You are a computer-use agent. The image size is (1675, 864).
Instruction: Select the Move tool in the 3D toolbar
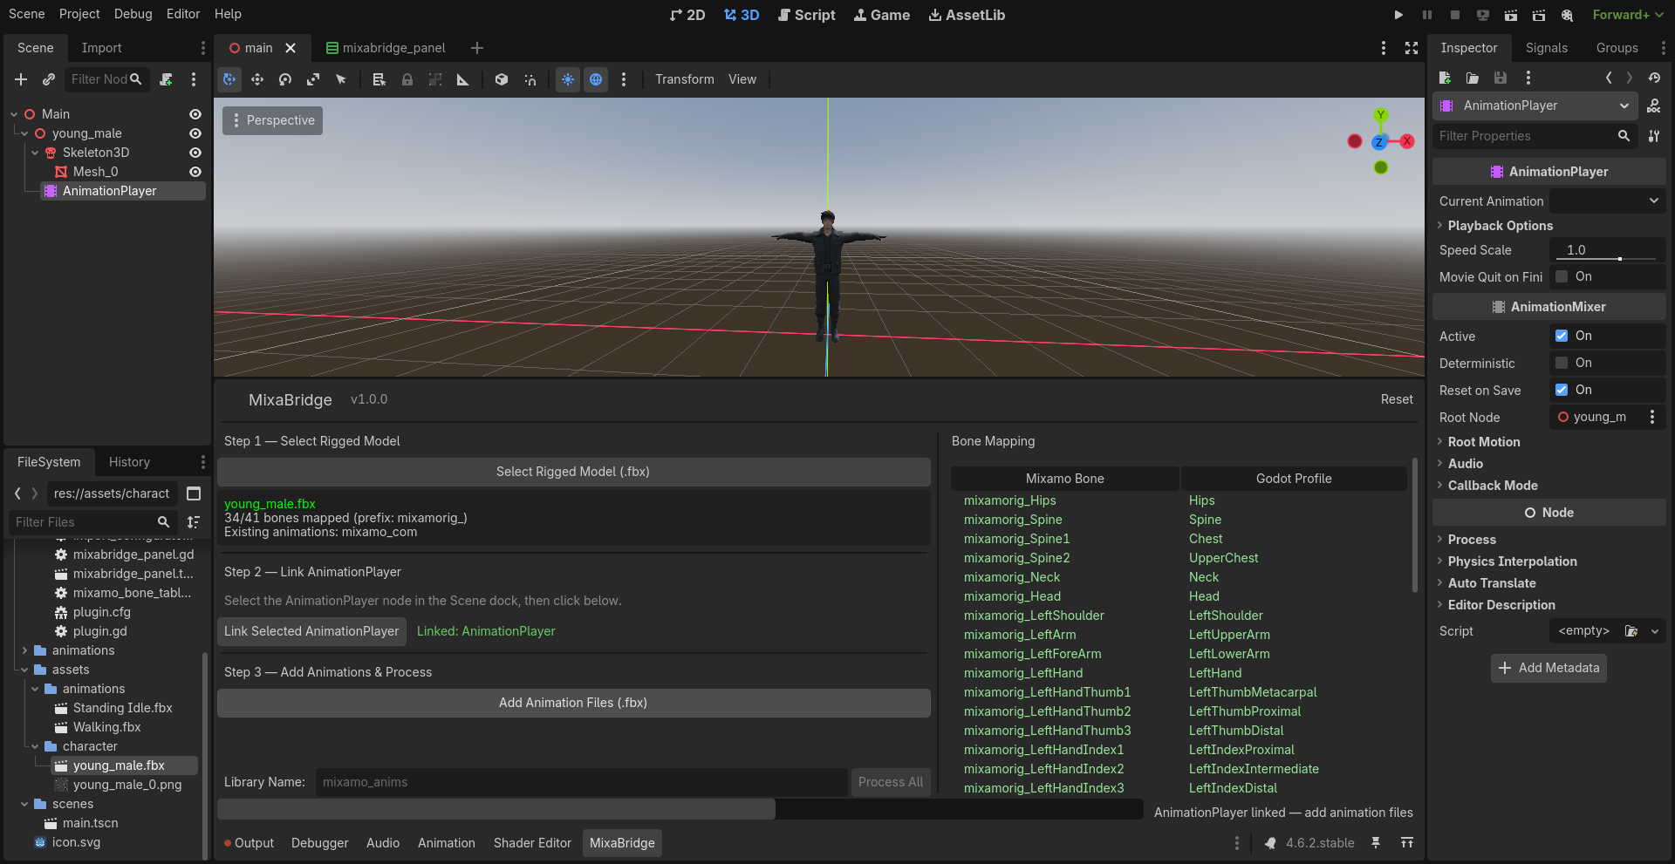coord(257,79)
